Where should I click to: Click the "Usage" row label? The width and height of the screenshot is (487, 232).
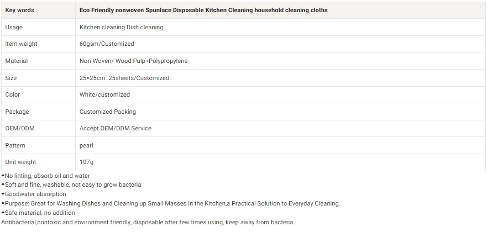coord(14,27)
